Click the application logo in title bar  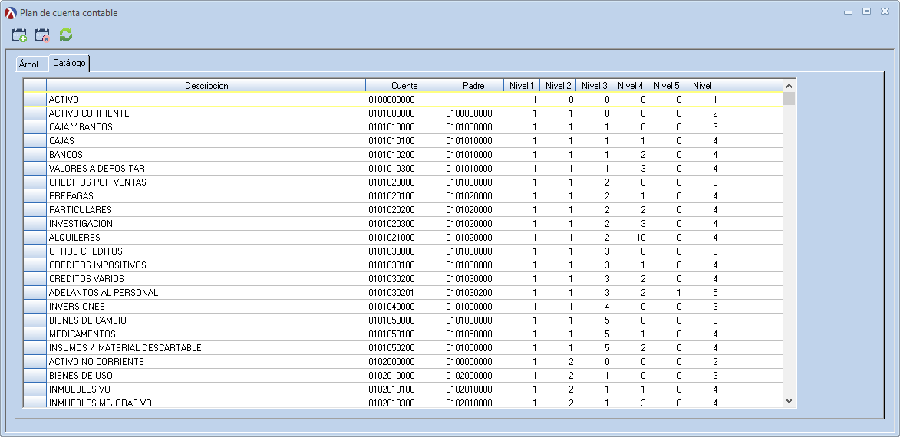pos(10,12)
